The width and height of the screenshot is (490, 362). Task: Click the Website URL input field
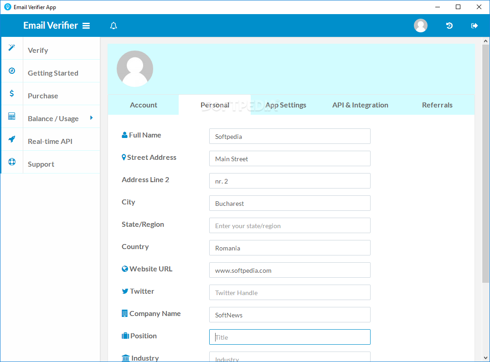tap(290, 270)
